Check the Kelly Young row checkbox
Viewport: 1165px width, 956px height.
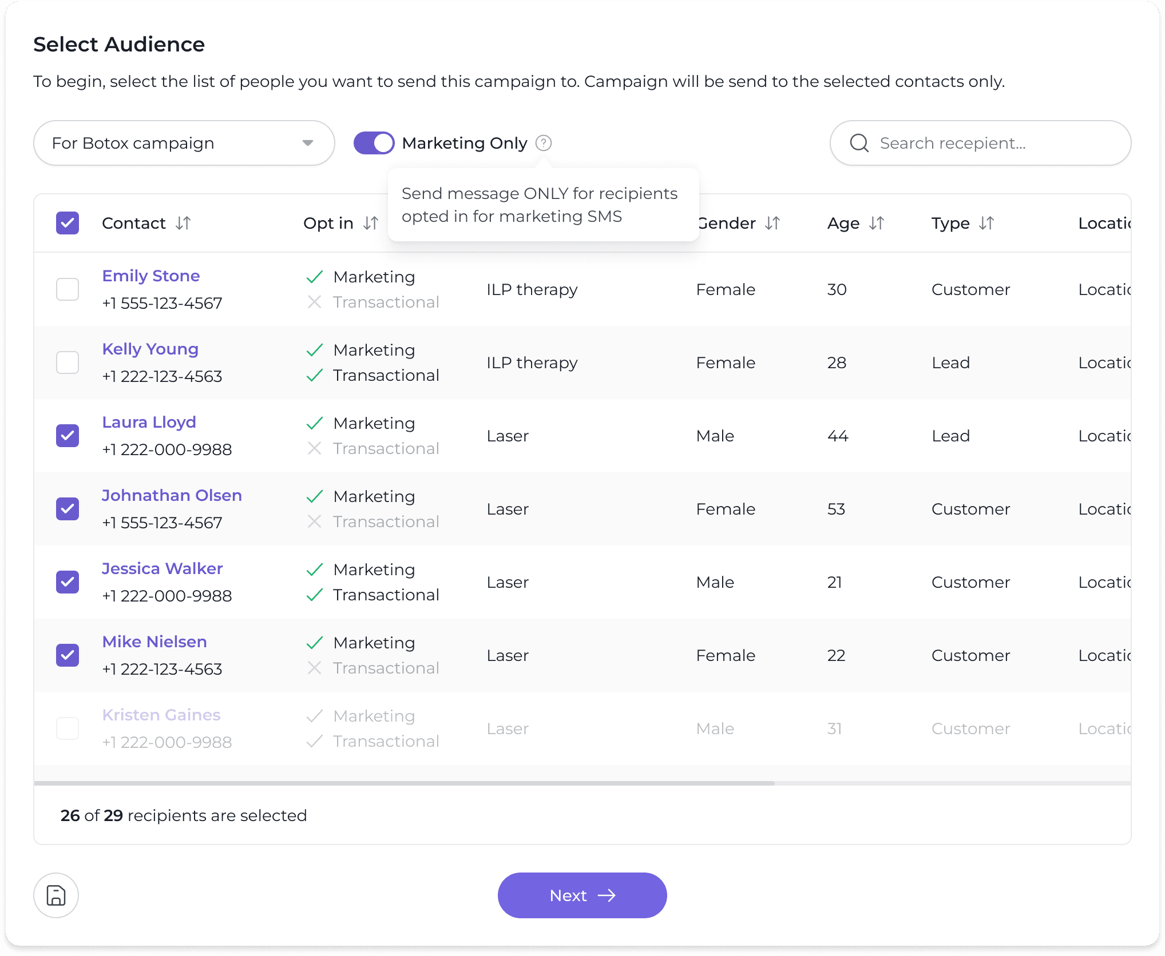(x=68, y=363)
